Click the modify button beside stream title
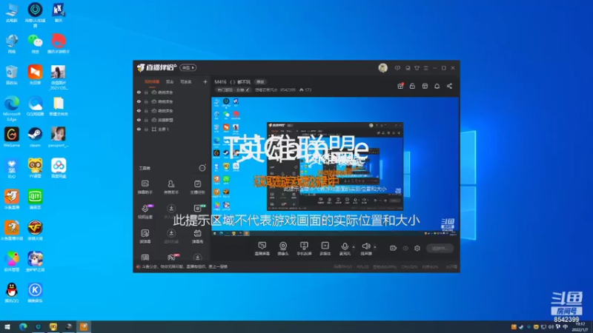 point(260,82)
